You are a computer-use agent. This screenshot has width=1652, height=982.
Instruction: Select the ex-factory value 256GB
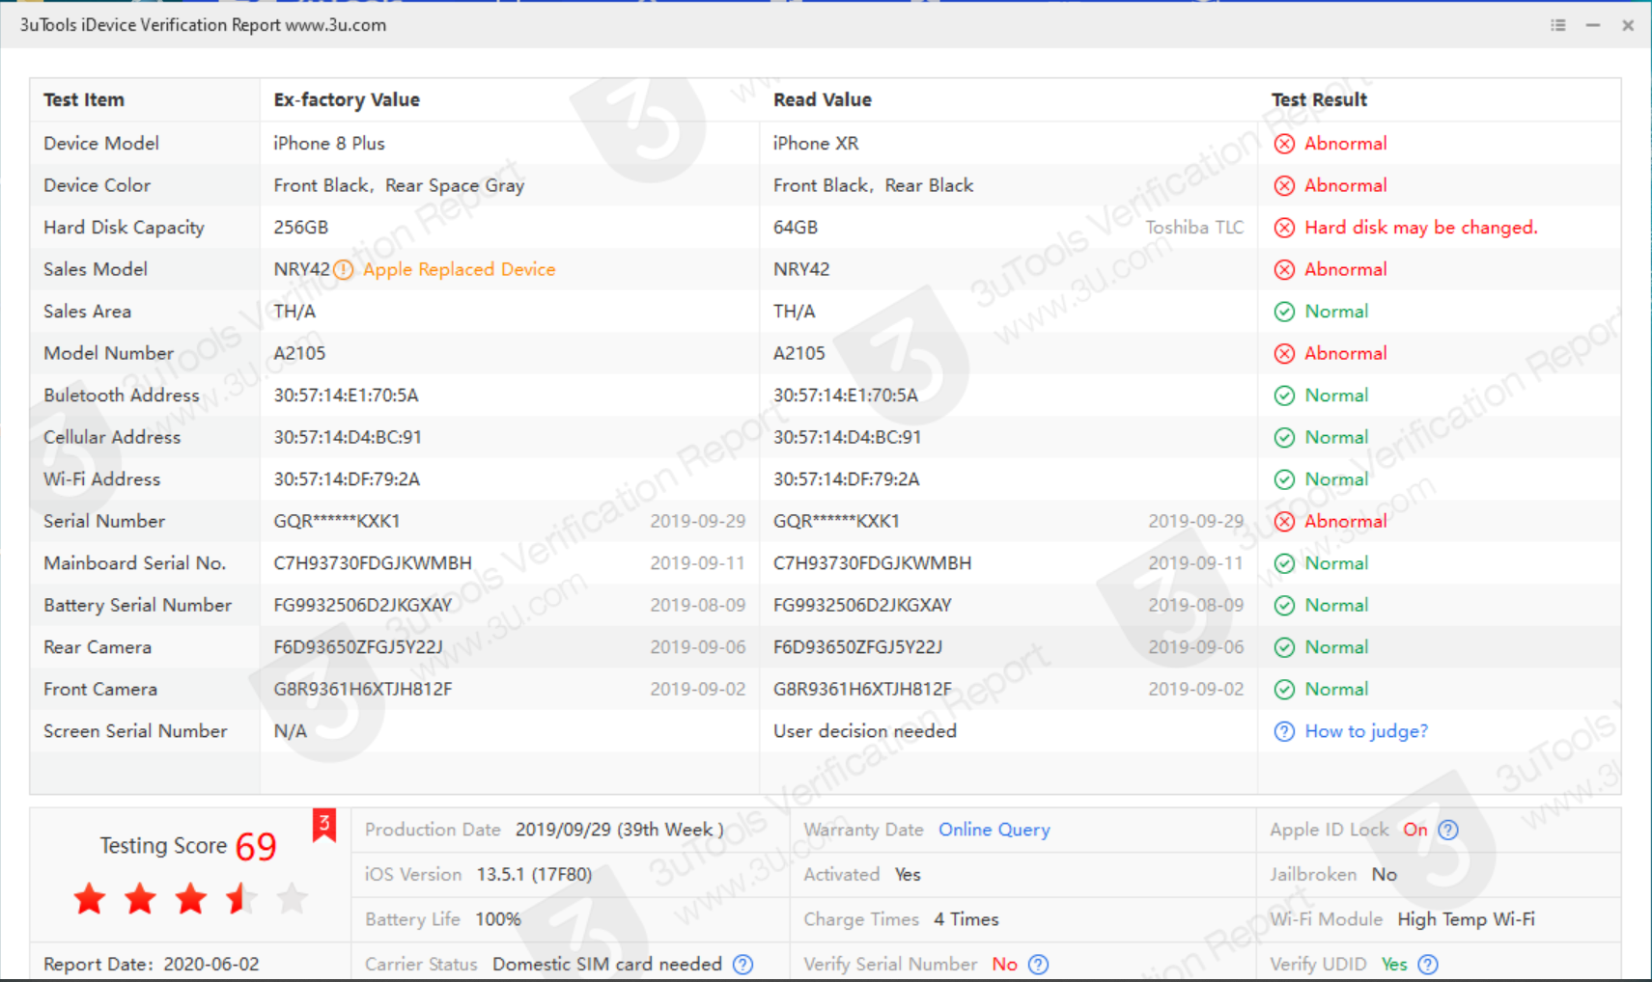click(x=301, y=228)
